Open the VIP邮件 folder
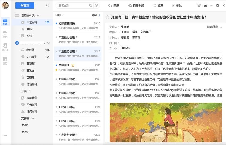 tap(32, 57)
